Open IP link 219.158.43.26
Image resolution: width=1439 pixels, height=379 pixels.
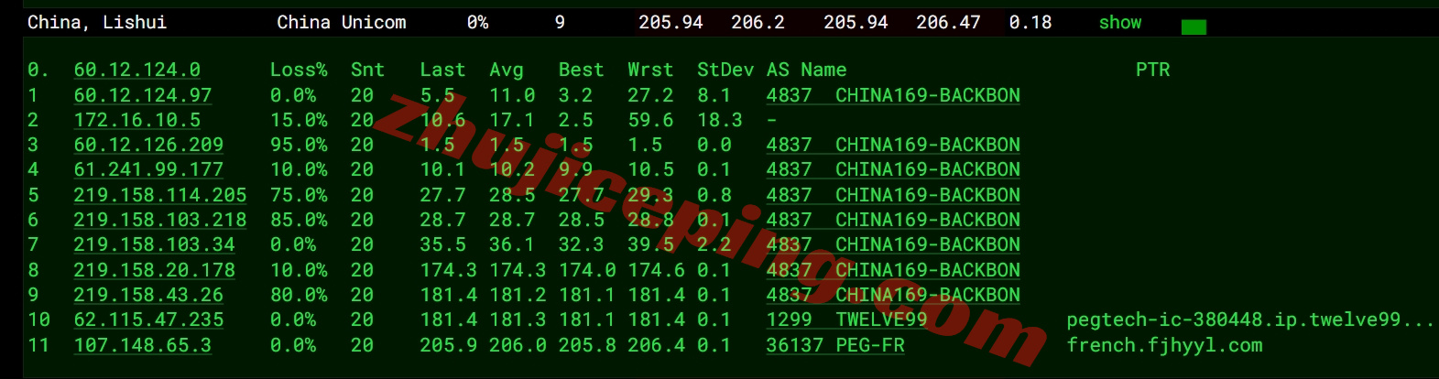pos(148,295)
